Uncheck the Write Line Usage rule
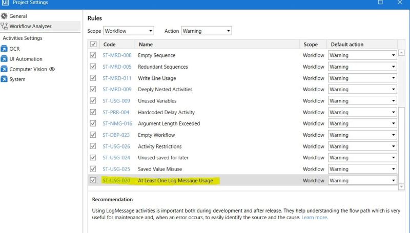 tap(93, 78)
